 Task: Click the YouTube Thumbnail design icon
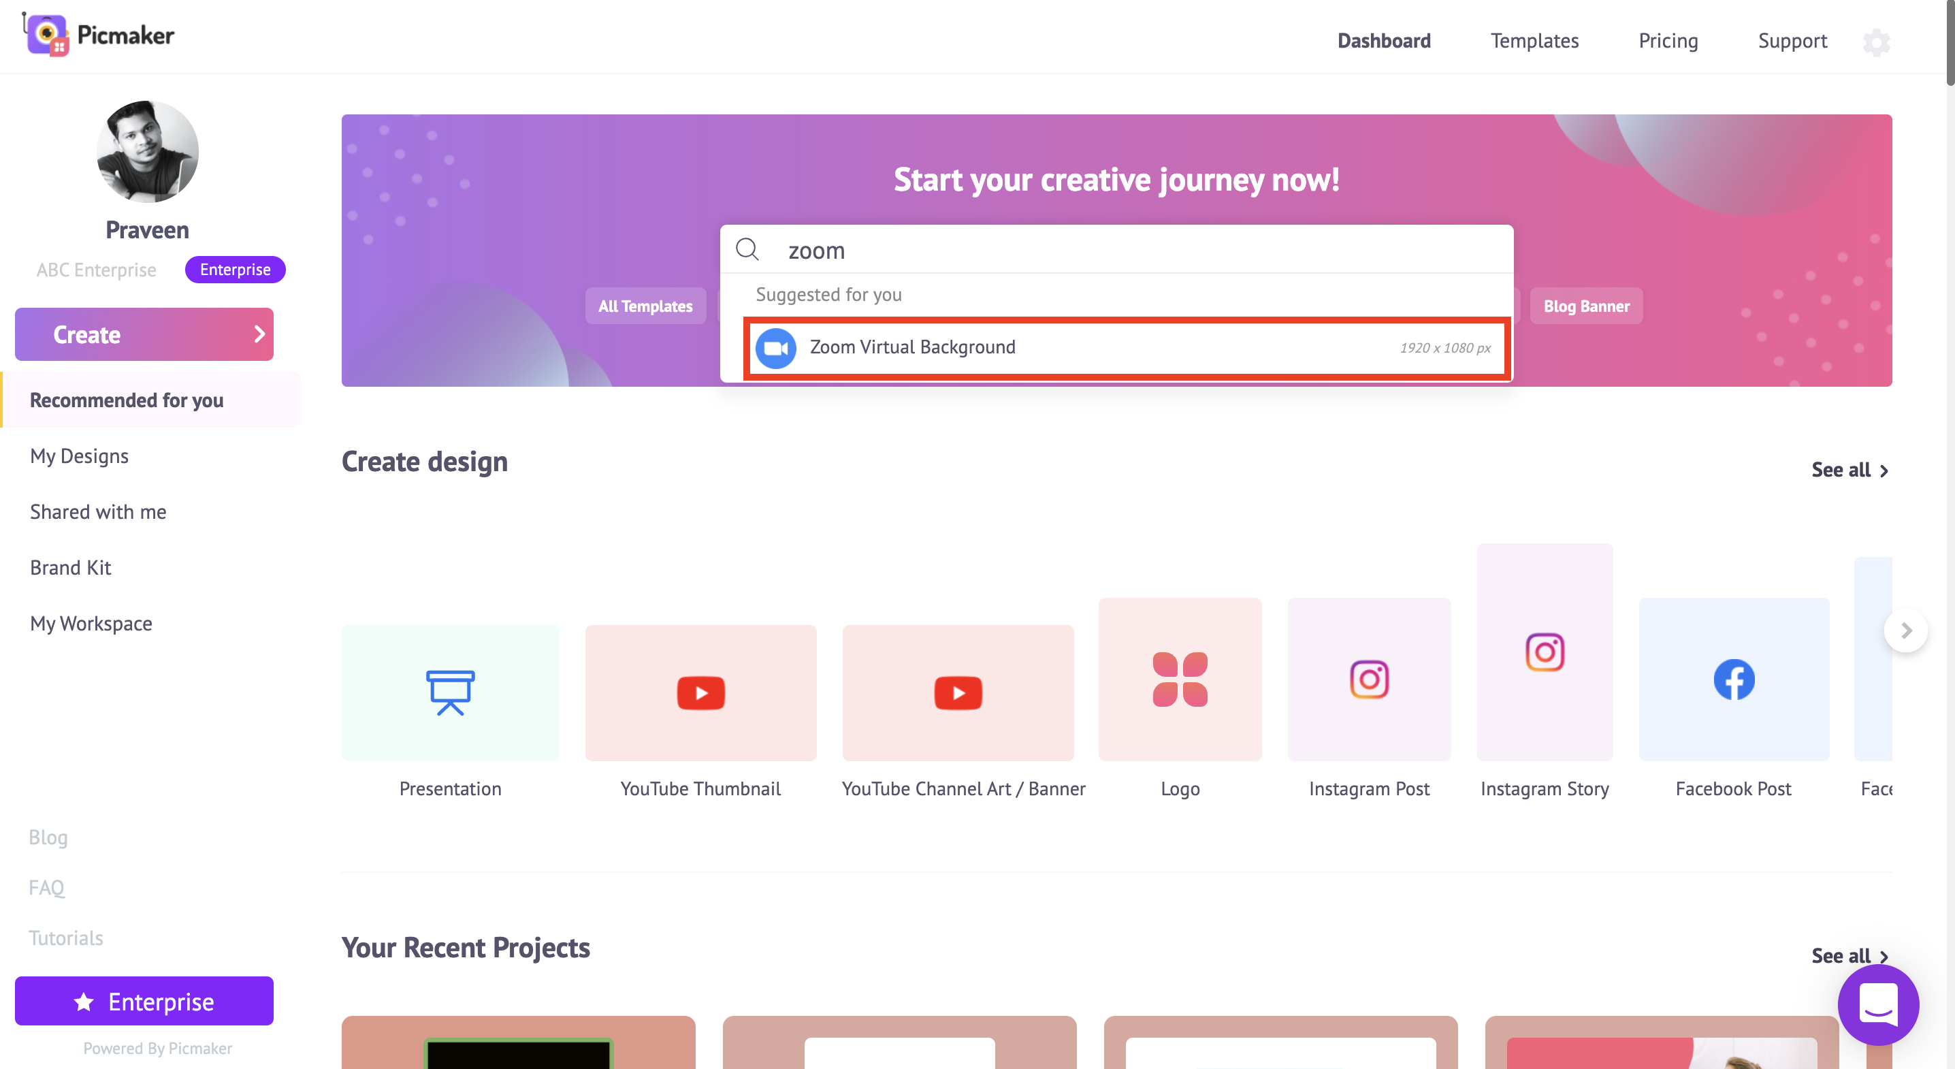click(x=700, y=691)
